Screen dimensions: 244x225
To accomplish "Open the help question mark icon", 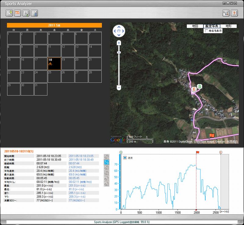I will pyautogui.click(x=234, y=13).
